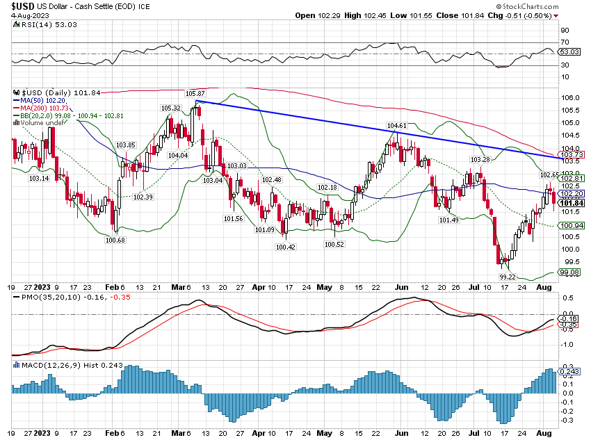Select the MA(200) red line legend icon
591x440 pixels.
tap(16, 108)
